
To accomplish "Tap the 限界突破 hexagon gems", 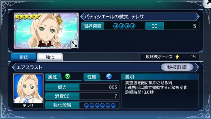I will (x=124, y=26).
